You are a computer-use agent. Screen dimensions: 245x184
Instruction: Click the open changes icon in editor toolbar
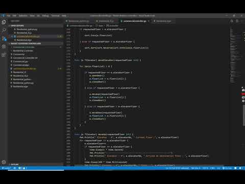[232, 21]
